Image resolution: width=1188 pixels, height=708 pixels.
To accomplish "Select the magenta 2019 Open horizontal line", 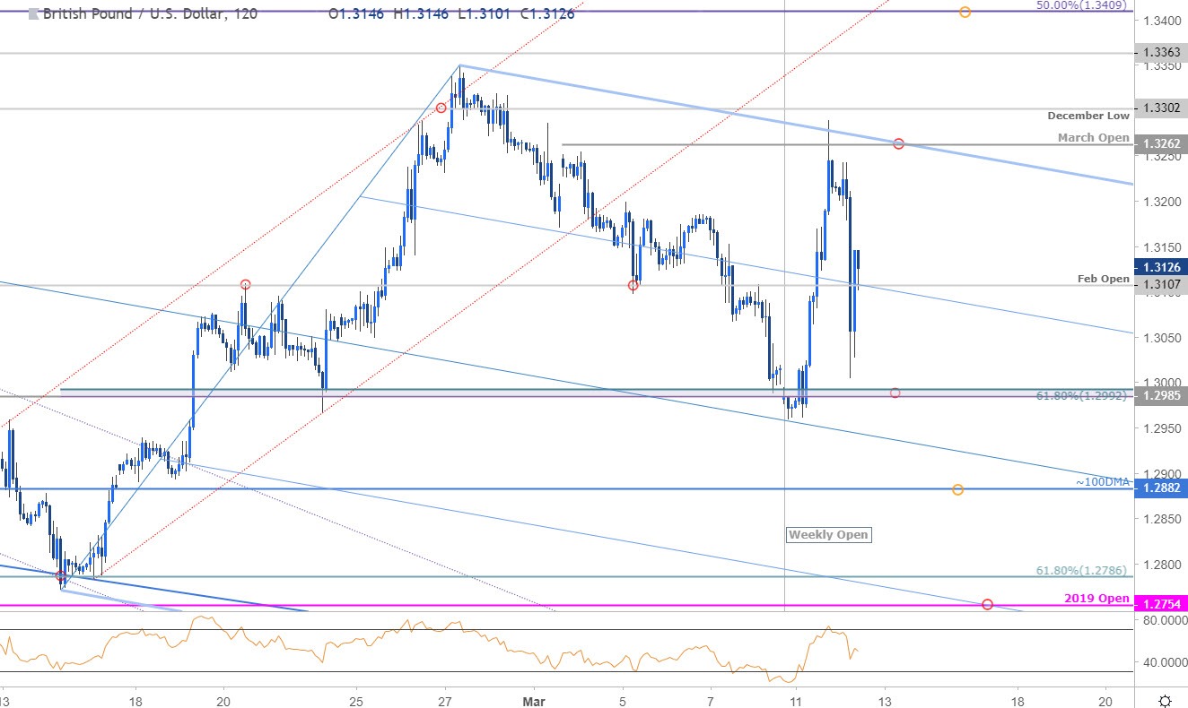I will click(566, 605).
